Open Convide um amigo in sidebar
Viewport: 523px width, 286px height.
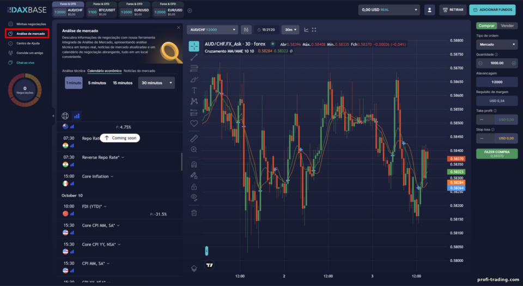pyautogui.click(x=27, y=53)
